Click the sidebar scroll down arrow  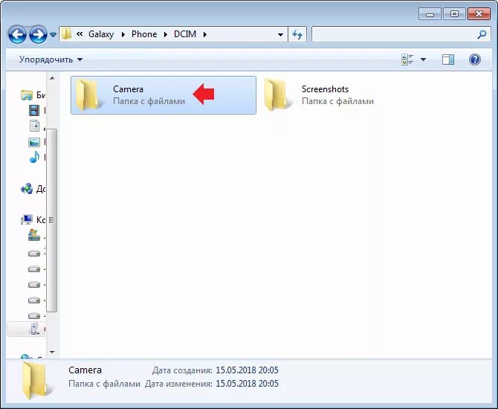[x=53, y=352]
